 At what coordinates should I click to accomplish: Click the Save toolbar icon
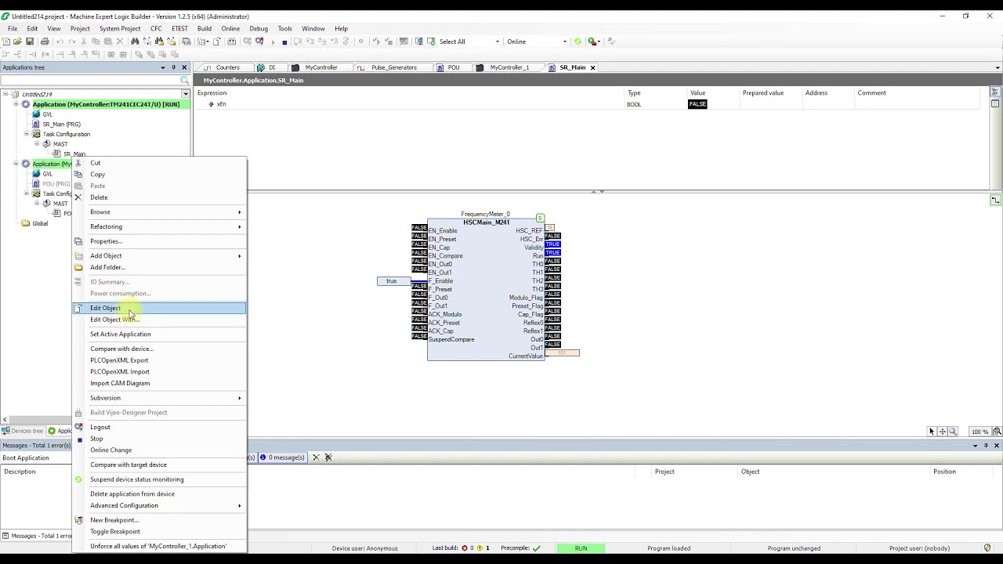(30, 42)
